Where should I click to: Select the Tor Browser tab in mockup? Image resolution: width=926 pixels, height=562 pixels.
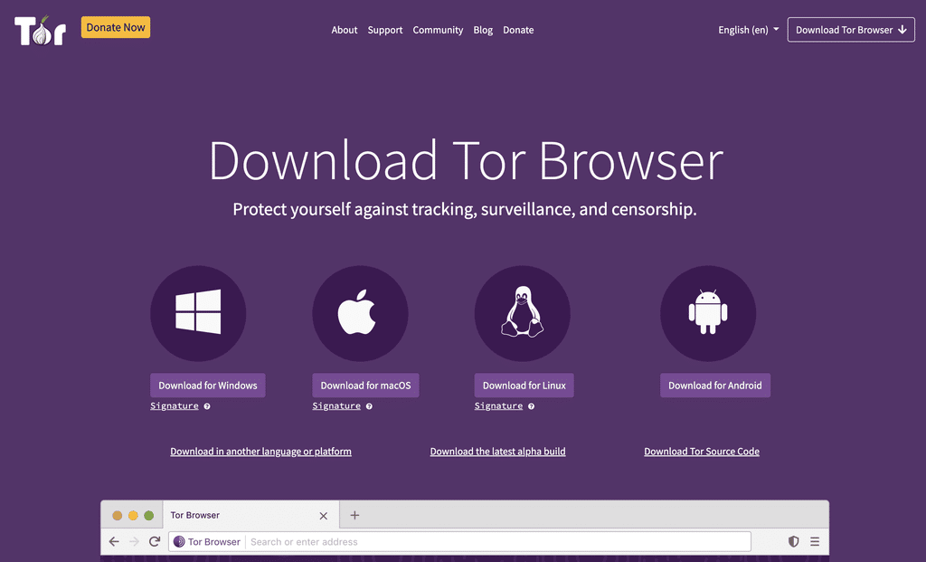[250, 515]
